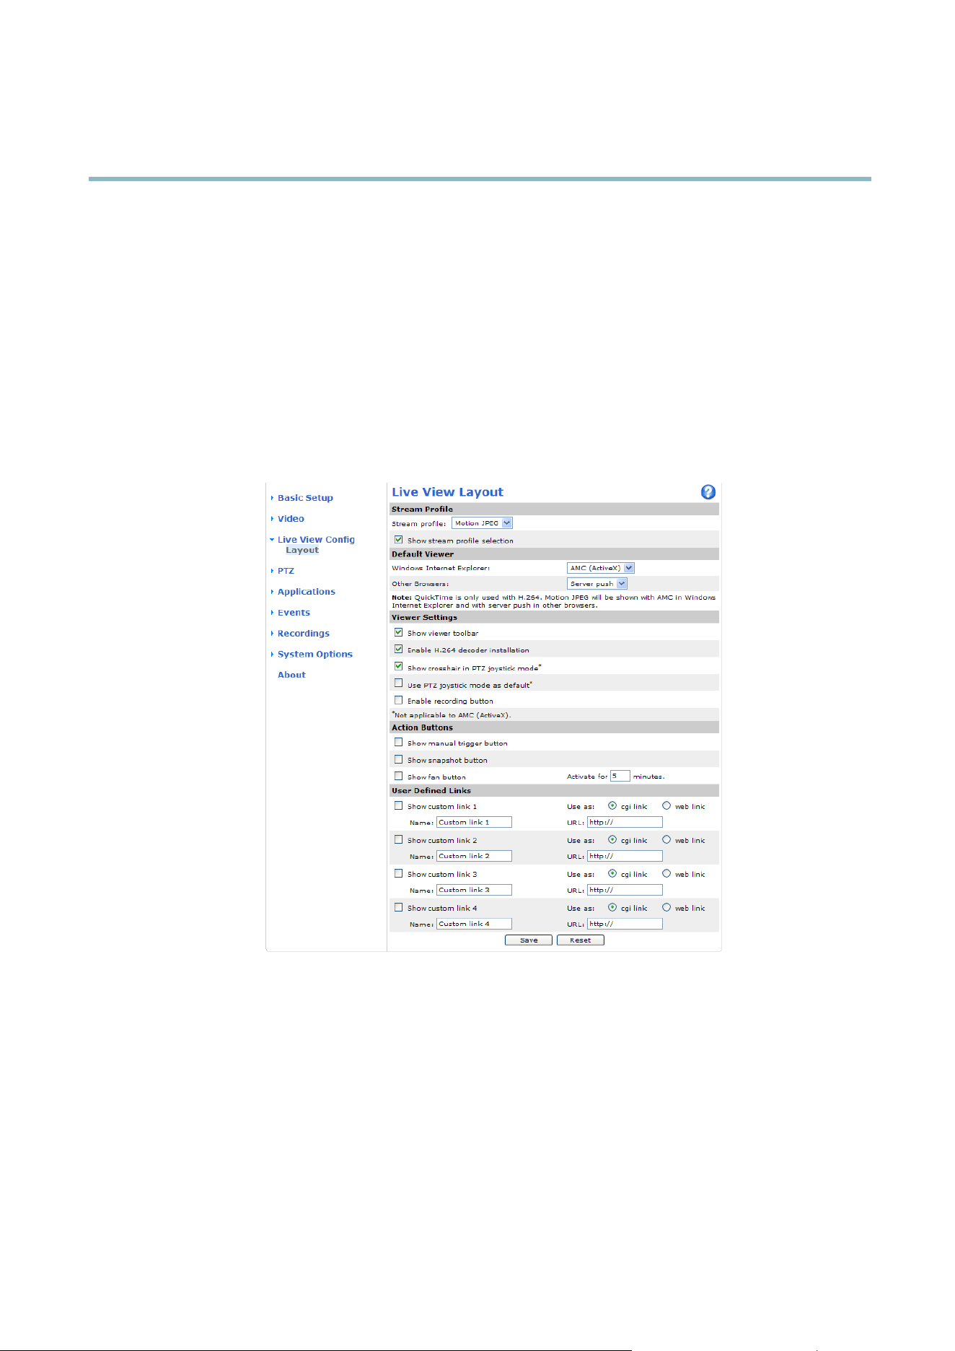The width and height of the screenshot is (955, 1351).
Task: Click the Save button
Action: click(529, 940)
